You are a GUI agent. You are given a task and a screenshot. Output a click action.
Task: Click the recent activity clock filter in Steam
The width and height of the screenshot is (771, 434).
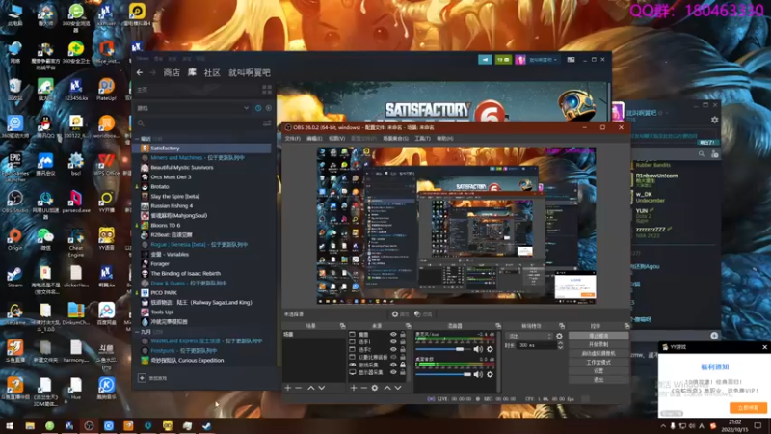pos(258,108)
